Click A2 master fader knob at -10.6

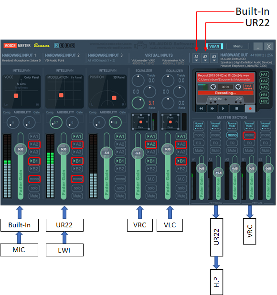pyautogui.click(x=218, y=173)
